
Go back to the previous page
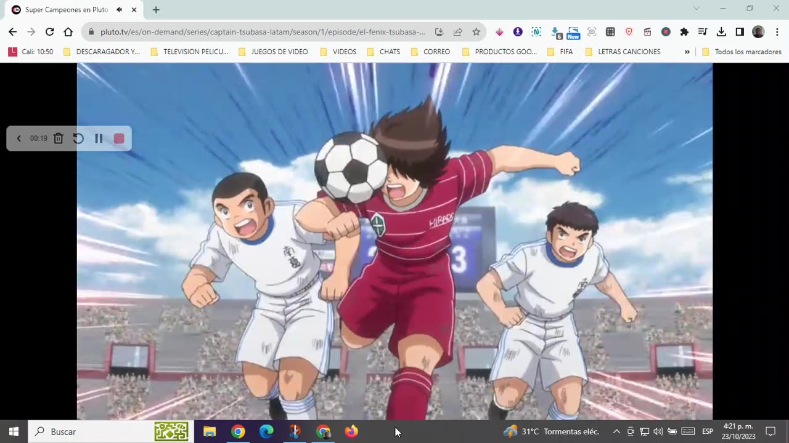pyautogui.click(x=13, y=32)
